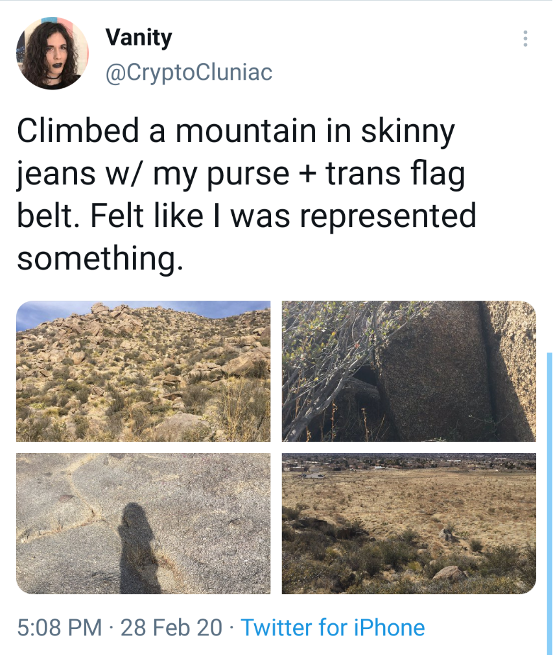This screenshot has width=553, height=655.
Task: Select the tweet text starting "Climbed a mountain"
Action: [246, 195]
